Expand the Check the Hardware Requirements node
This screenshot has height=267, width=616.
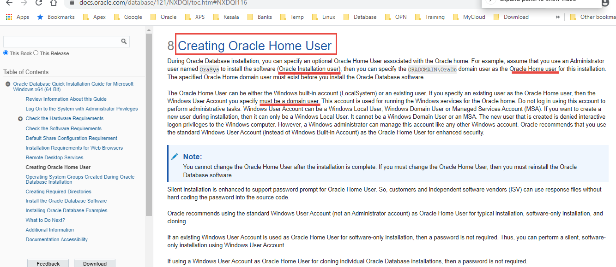(20, 118)
